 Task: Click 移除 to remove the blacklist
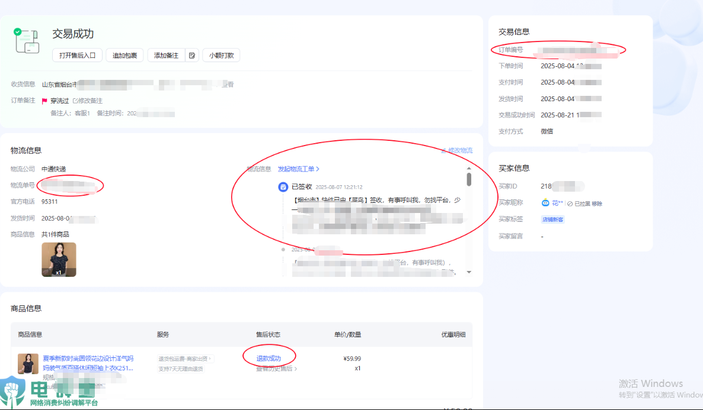point(597,204)
